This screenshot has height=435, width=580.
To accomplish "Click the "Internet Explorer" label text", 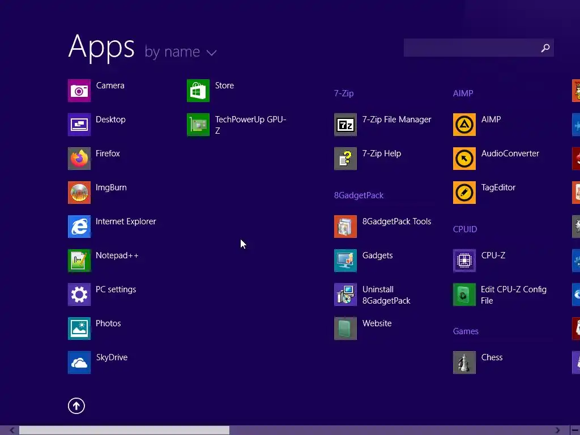I will 126,221.
